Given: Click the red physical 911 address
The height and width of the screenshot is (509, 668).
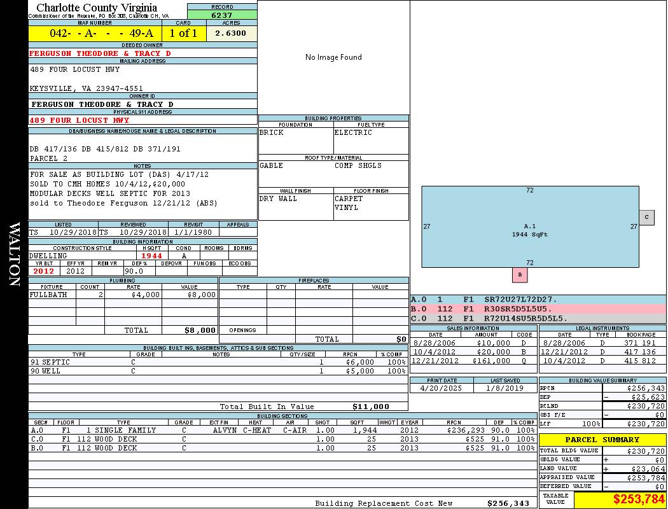Looking at the screenshot, I should point(80,120).
